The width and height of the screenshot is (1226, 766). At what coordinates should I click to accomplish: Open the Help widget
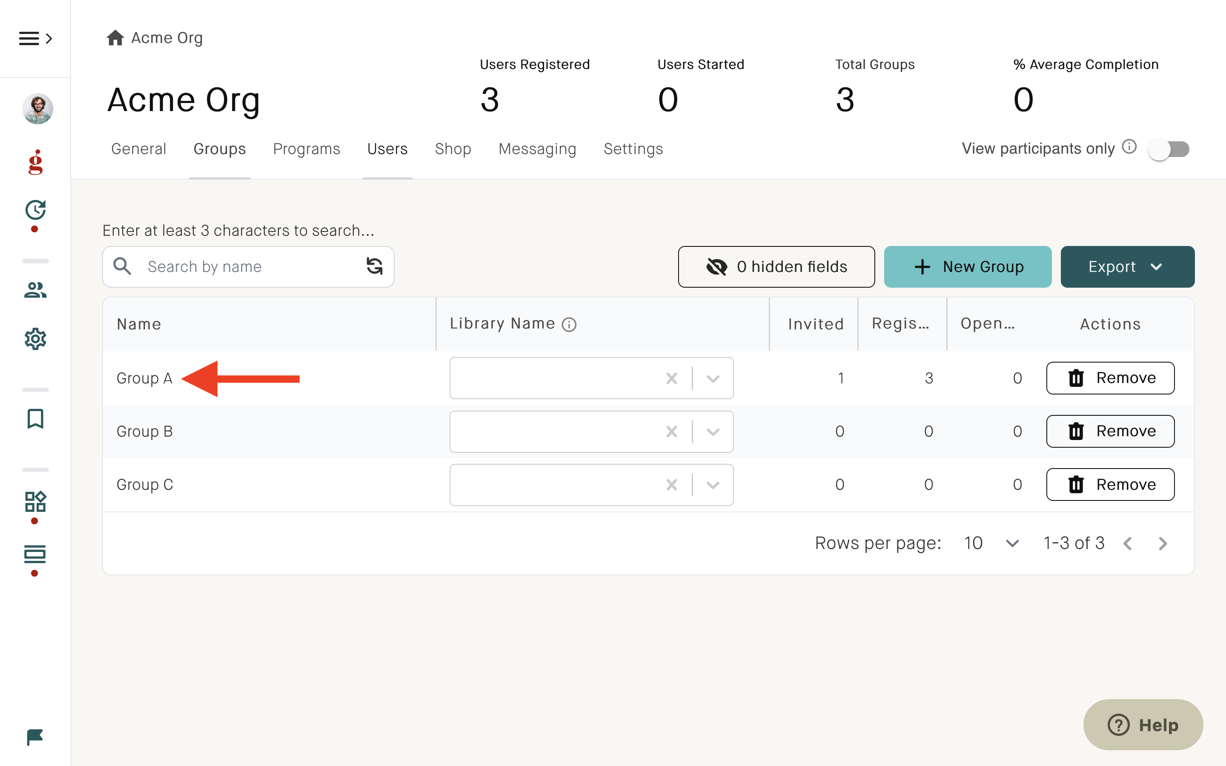[x=1143, y=724]
